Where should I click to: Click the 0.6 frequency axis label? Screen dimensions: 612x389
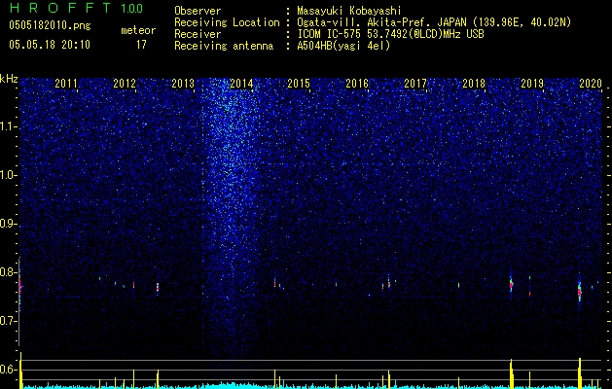9,370
